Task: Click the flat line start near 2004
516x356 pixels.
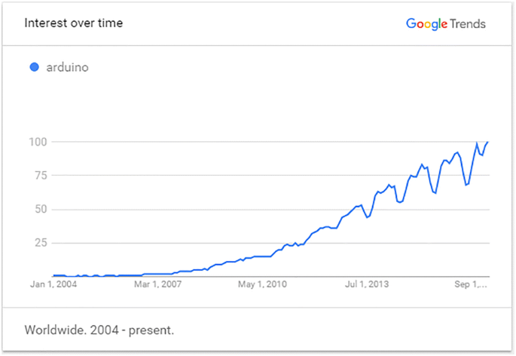Action: click(60, 275)
